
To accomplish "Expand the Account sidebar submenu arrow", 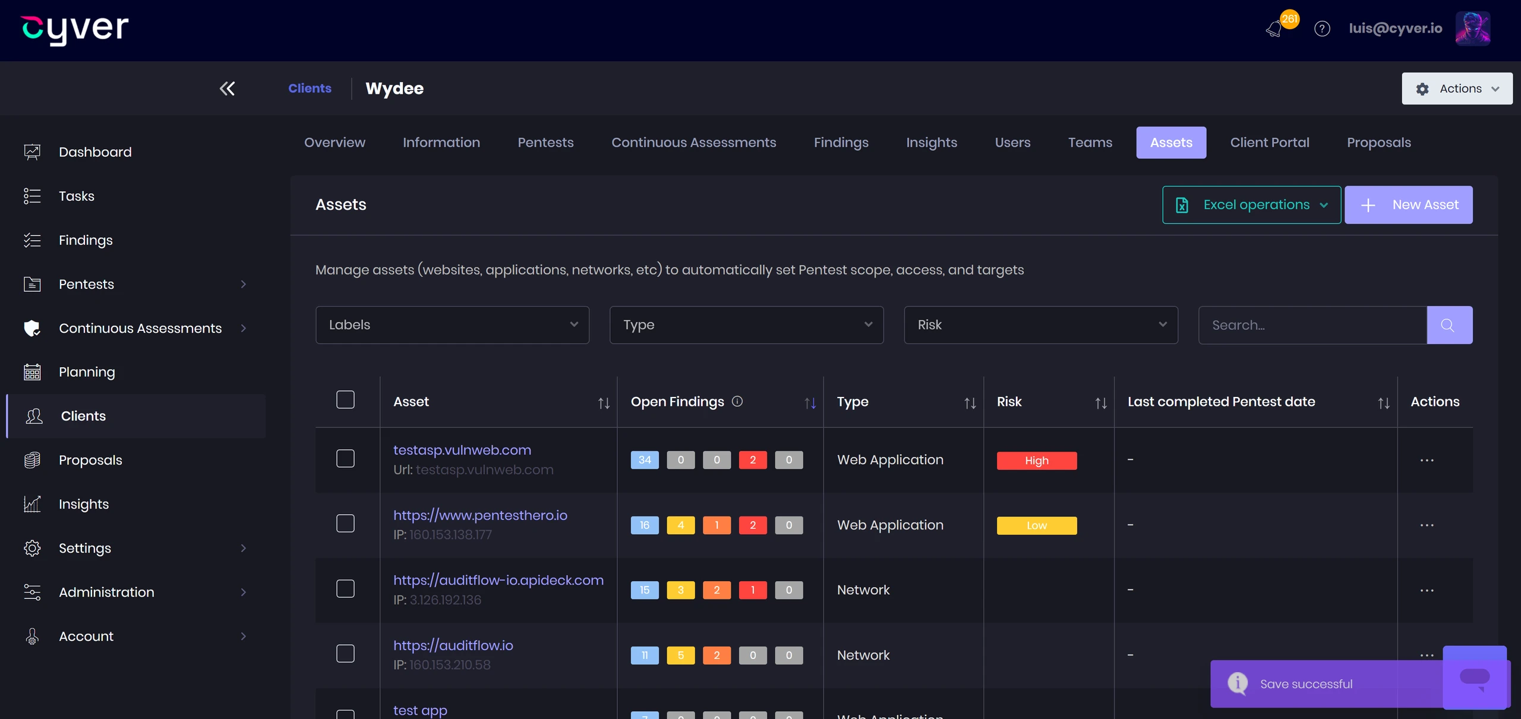I will coord(243,636).
